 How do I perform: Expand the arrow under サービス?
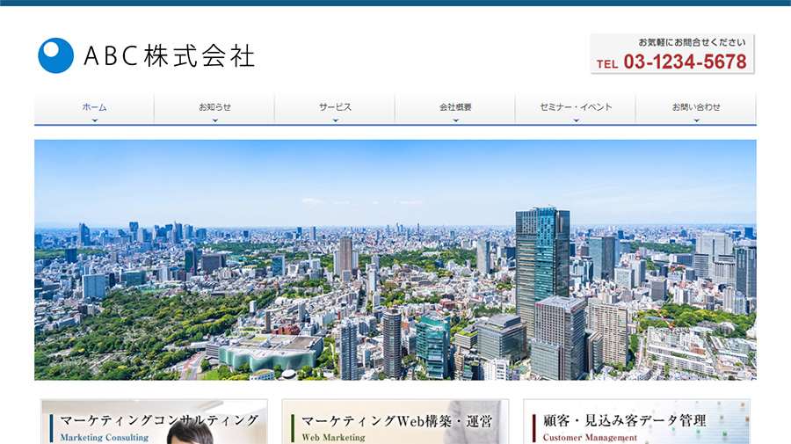[x=336, y=120]
